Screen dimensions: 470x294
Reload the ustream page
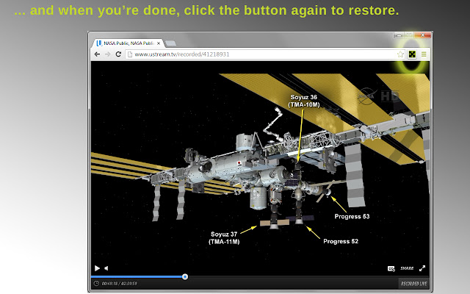pyautogui.click(x=118, y=54)
